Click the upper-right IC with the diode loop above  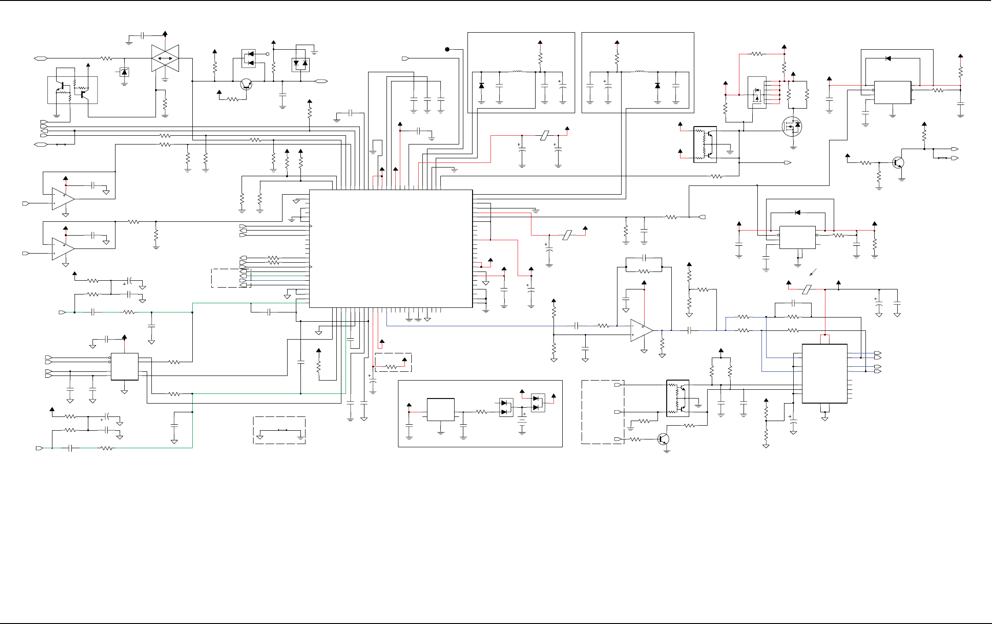(893, 92)
